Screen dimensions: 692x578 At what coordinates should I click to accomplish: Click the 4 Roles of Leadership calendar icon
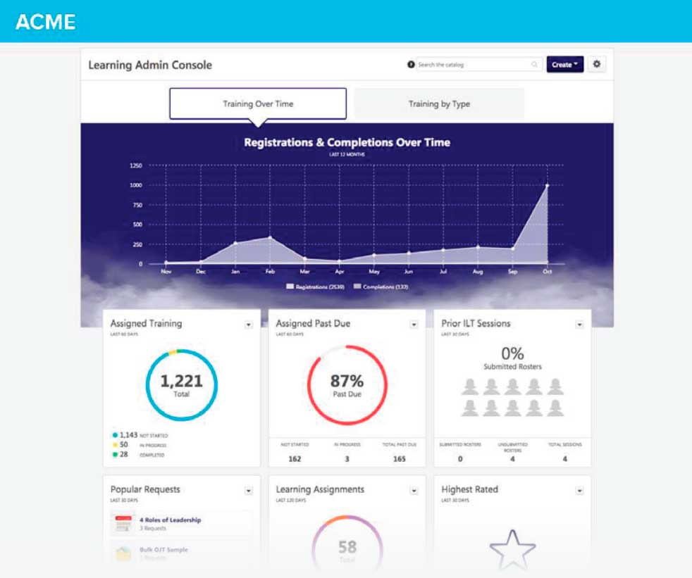coord(123,523)
